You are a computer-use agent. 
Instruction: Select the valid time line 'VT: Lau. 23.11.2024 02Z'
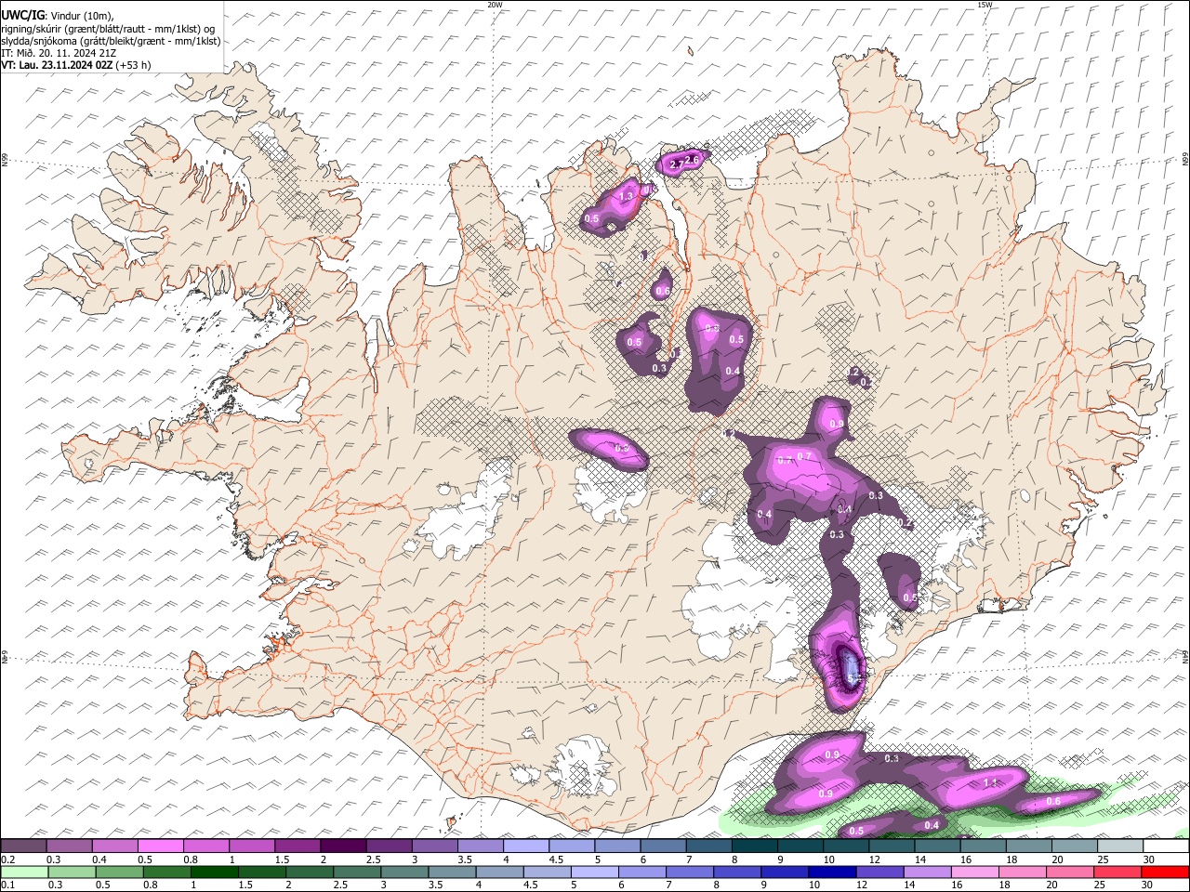pyautogui.click(x=58, y=65)
